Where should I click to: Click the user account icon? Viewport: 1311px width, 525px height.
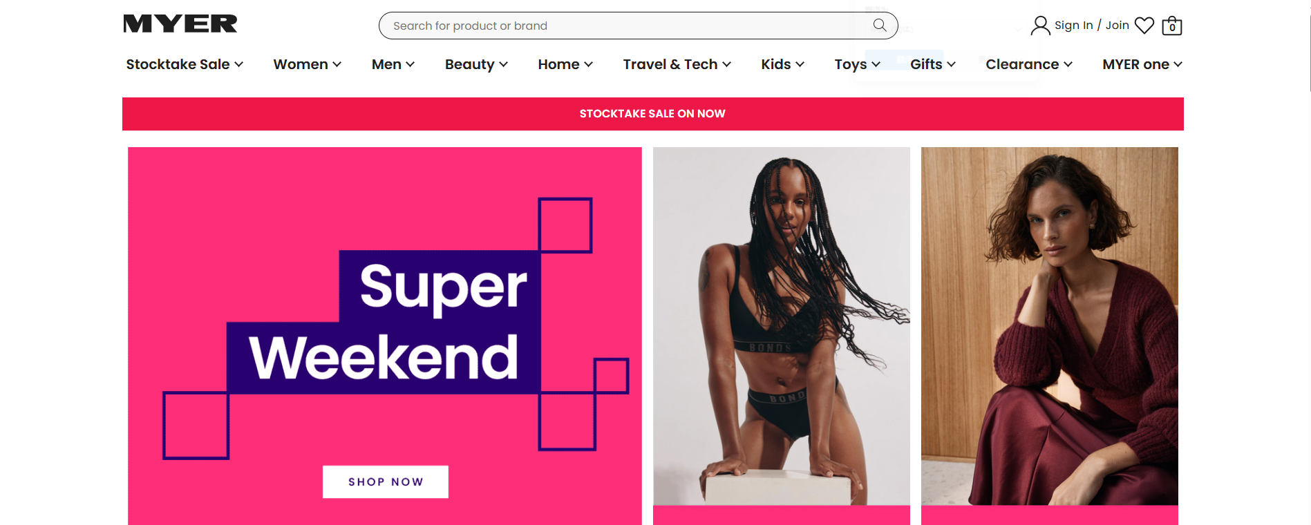click(x=1040, y=26)
